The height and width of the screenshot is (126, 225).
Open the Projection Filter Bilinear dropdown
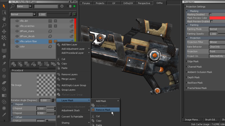point(217,42)
